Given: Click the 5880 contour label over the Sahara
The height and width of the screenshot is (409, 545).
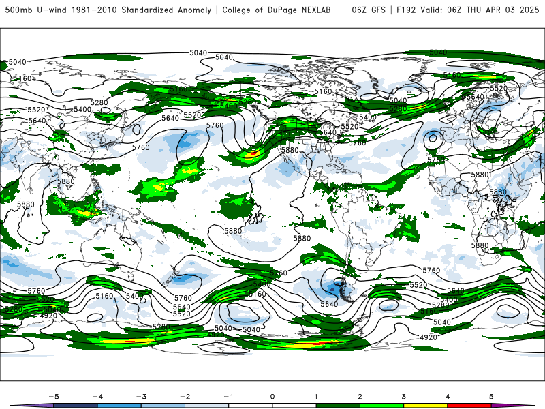Looking at the screenshot, I should 480,175.
